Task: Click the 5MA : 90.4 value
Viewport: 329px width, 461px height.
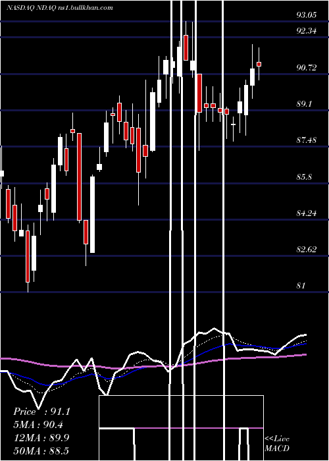Action: (38, 425)
